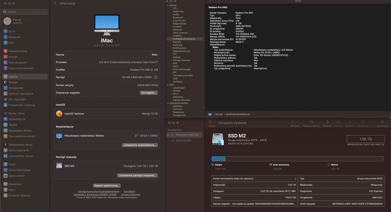Open Siri i Spotlight settings
Screen dimensions: 391x212
click(17, 100)
